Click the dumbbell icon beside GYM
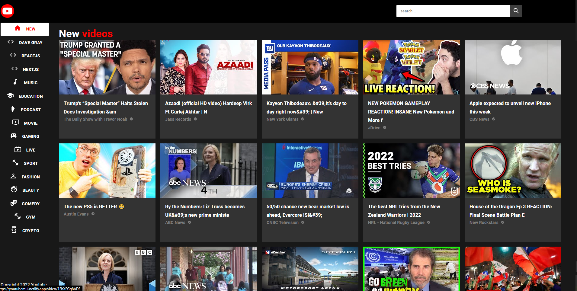 pos(18,216)
